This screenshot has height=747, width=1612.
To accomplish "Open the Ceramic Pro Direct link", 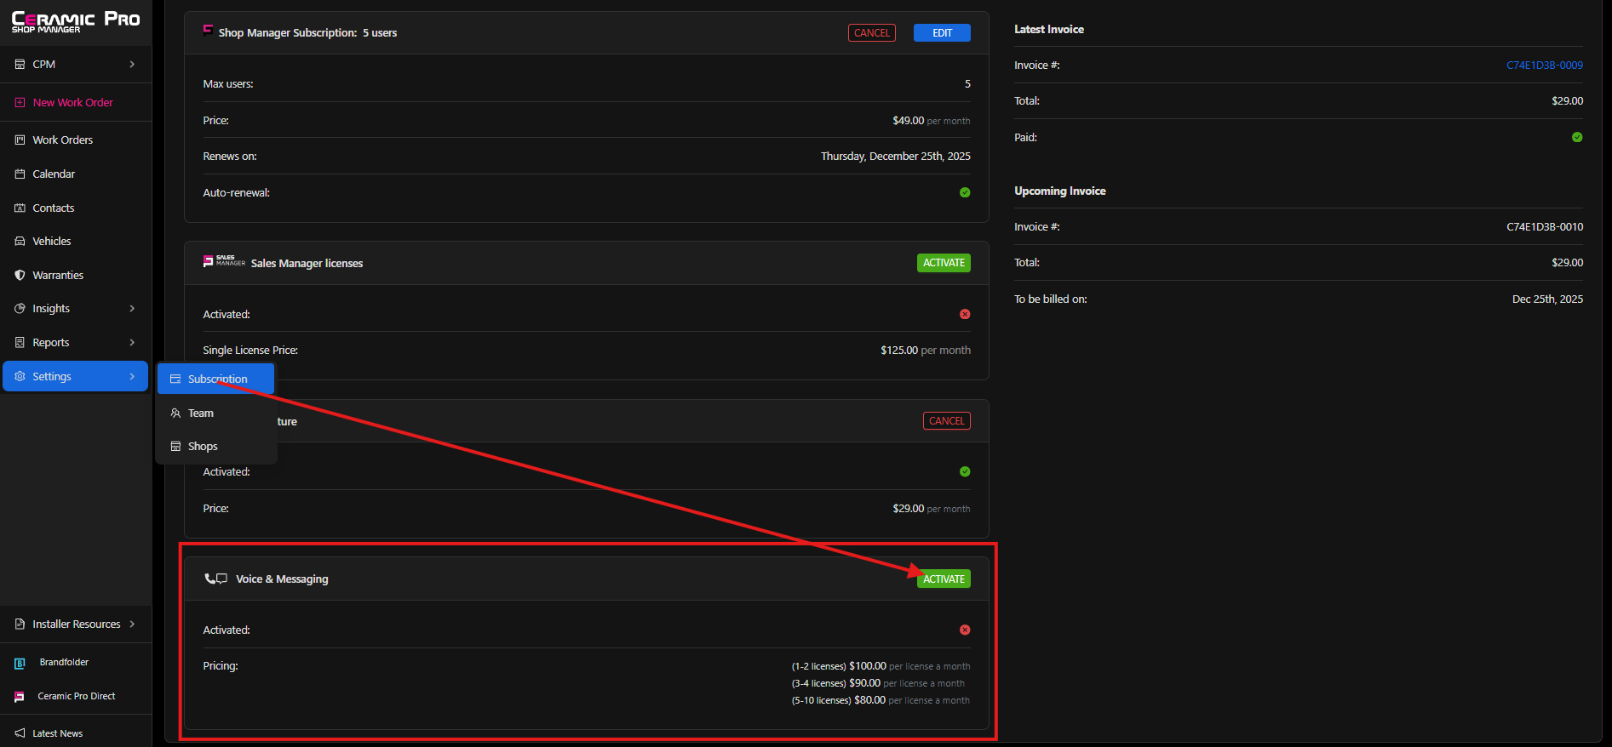I will coord(76,696).
